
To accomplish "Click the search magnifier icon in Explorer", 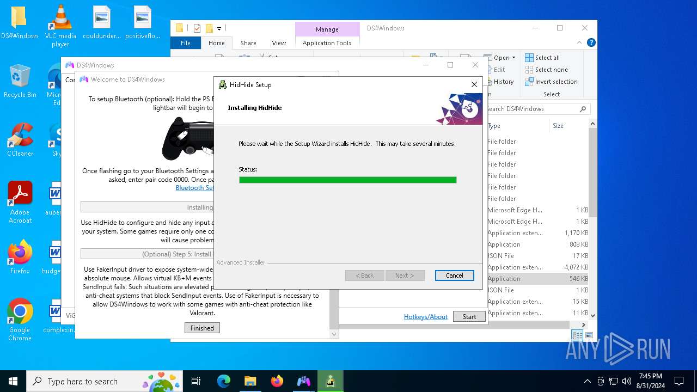I will pos(583,109).
